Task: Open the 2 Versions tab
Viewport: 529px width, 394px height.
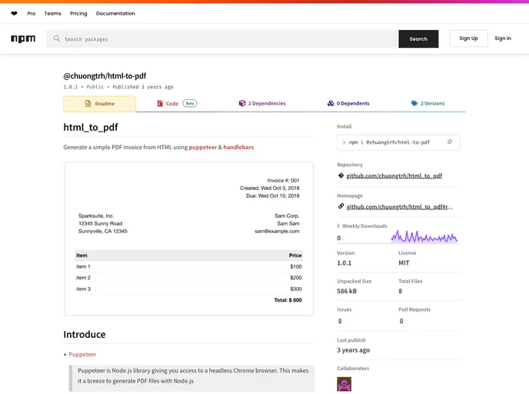Action: (x=428, y=103)
